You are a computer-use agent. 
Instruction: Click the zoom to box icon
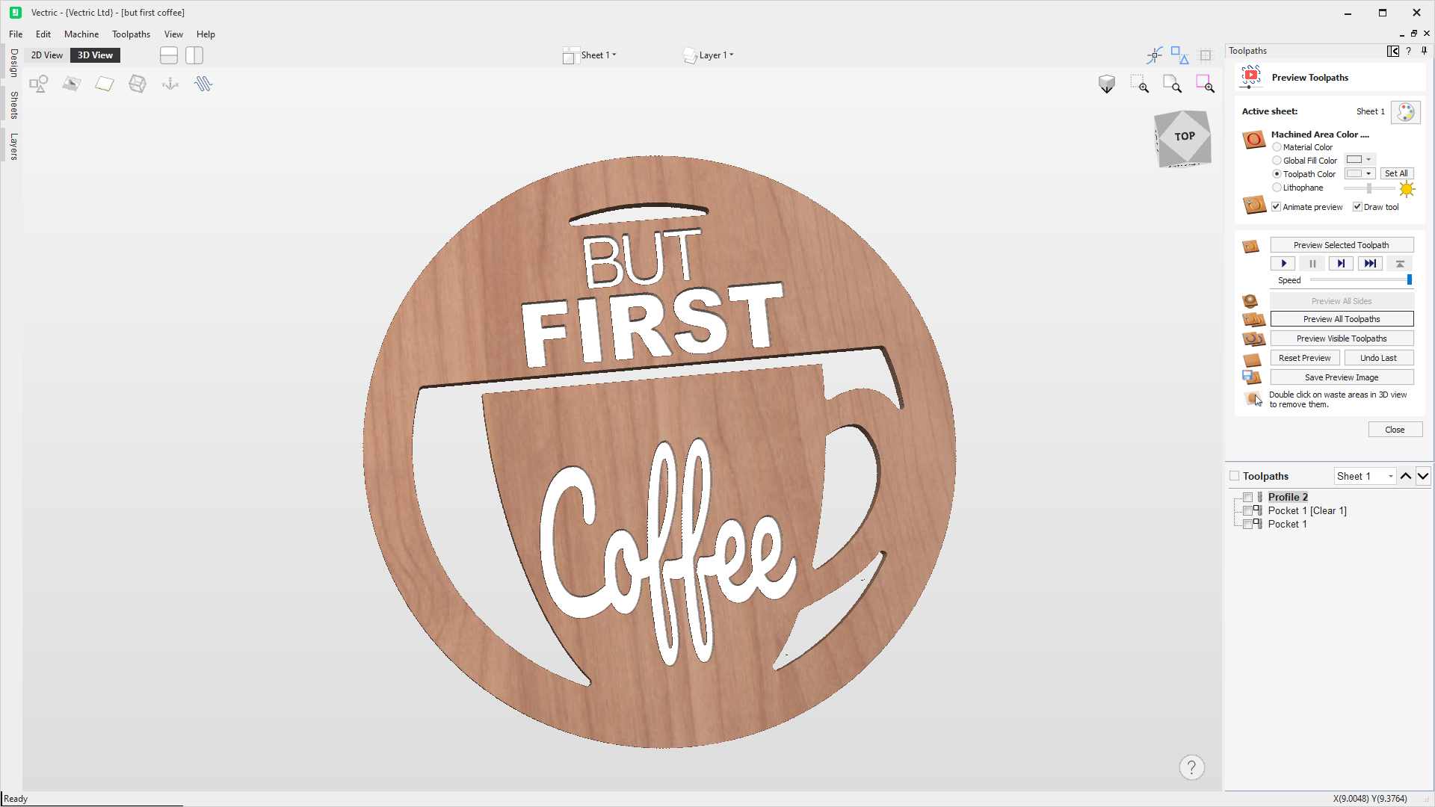pyautogui.click(x=1139, y=84)
